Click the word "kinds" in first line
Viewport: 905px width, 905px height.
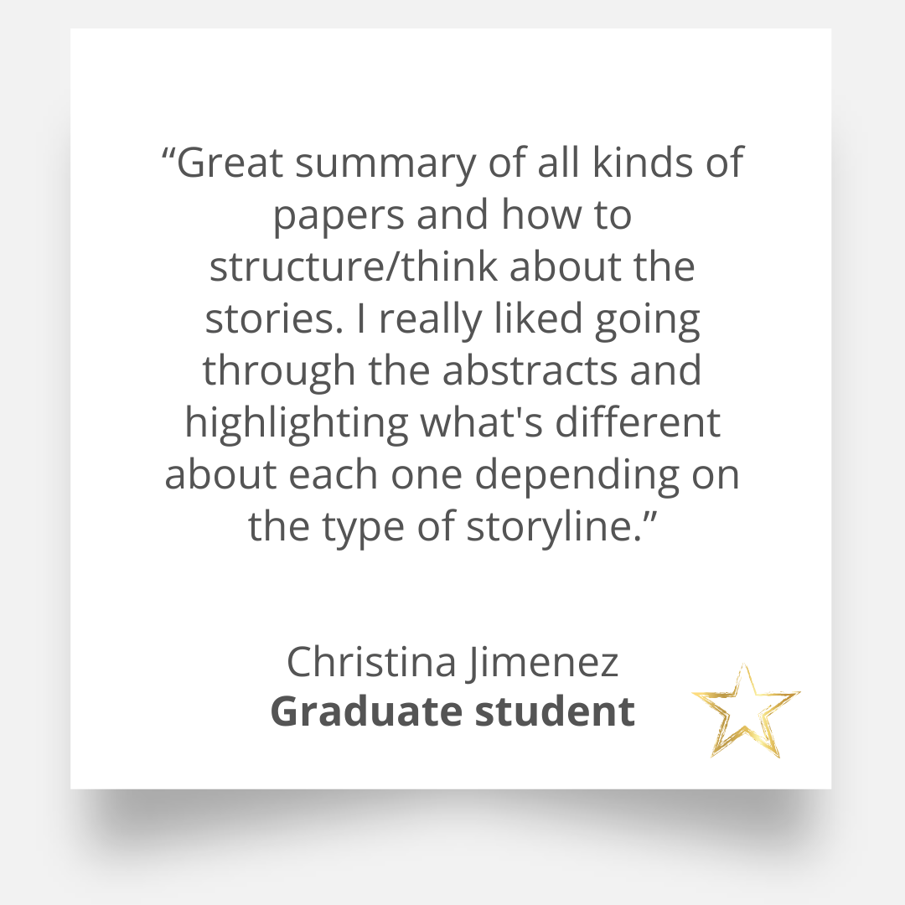(x=645, y=163)
